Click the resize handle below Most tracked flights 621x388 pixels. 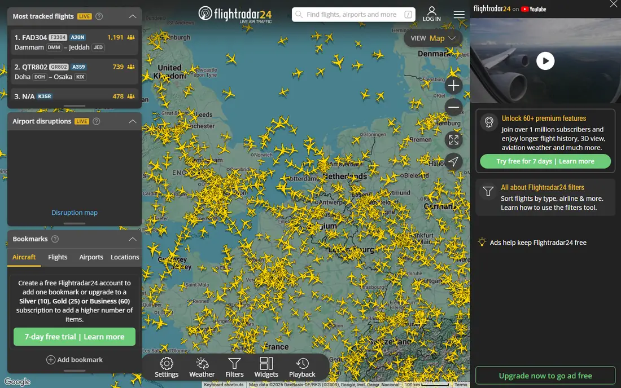[x=75, y=106]
